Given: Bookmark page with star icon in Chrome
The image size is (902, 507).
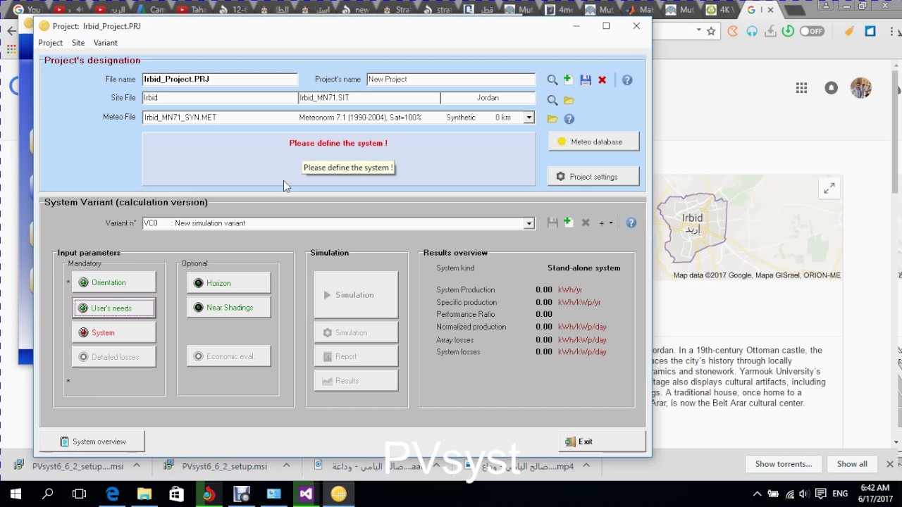Looking at the screenshot, I should tap(711, 31).
